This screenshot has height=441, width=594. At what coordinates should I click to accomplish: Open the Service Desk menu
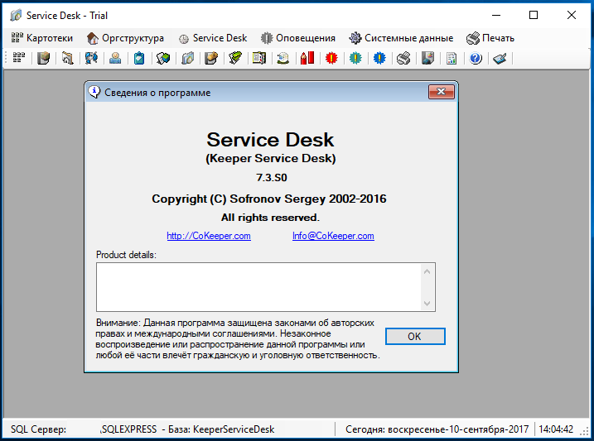[212, 38]
